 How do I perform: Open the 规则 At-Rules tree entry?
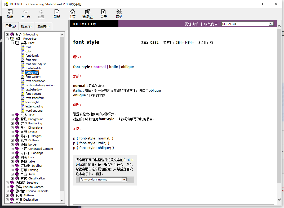tap(25, 195)
